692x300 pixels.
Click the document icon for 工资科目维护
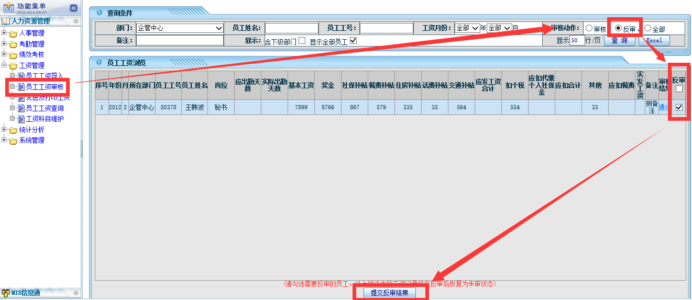click(21, 119)
